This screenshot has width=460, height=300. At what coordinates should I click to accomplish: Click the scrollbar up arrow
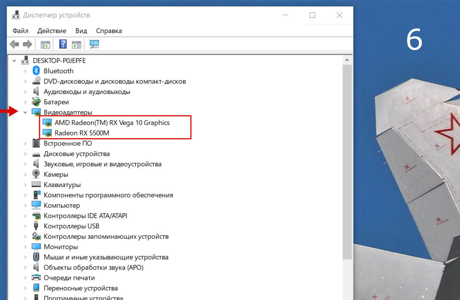[347, 60]
